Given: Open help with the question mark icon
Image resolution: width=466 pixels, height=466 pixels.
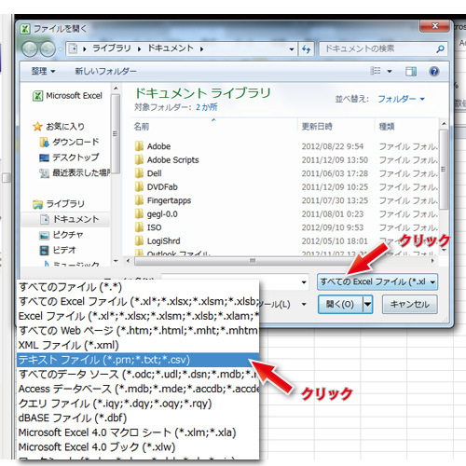Looking at the screenshot, I should 434,72.
